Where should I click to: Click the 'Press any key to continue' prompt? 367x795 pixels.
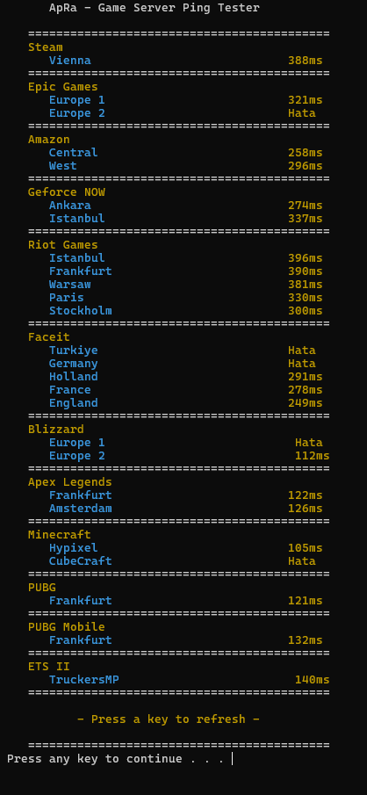pos(116,758)
